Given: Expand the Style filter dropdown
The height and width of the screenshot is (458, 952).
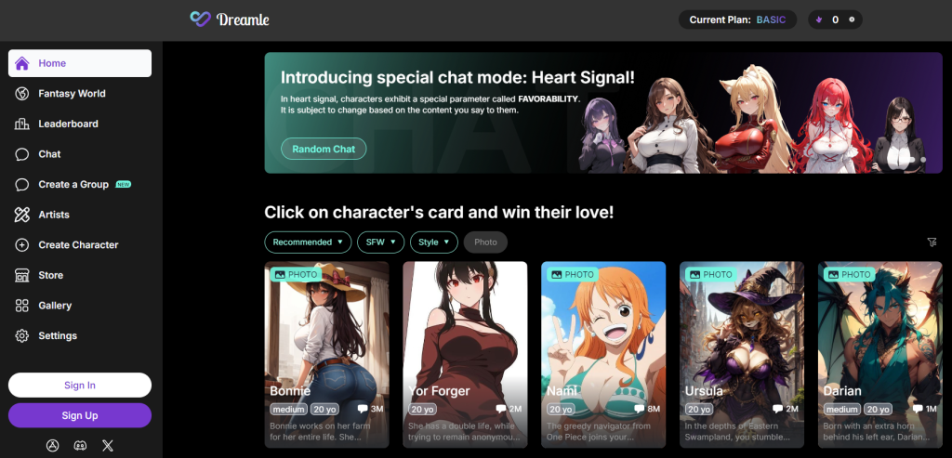Looking at the screenshot, I should (433, 242).
